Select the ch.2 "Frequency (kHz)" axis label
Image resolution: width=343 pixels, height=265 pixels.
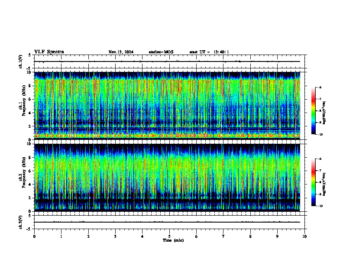click(x=24, y=172)
